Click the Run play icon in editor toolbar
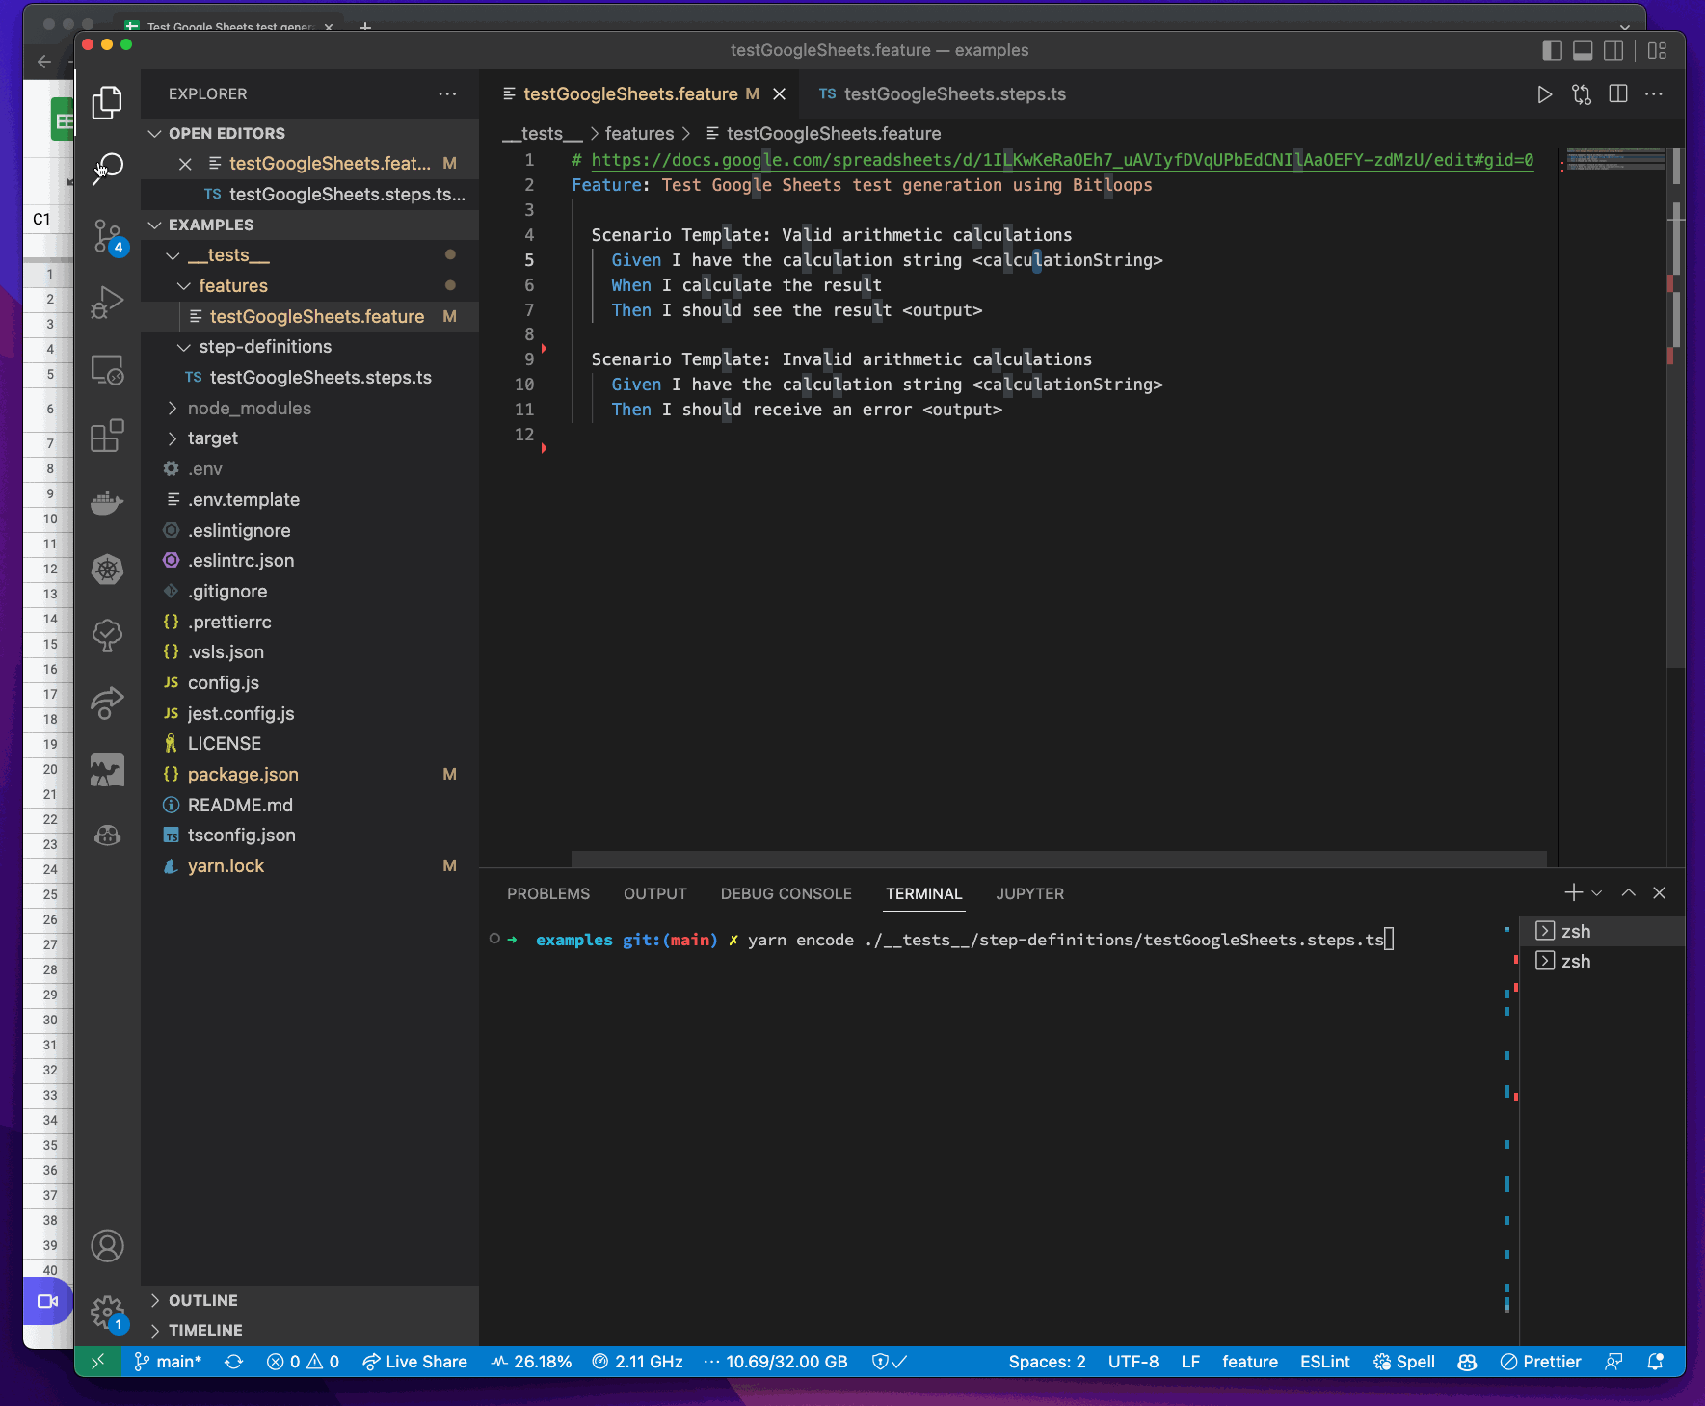The height and width of the screenshot is (1406, 1705). coord(1544,94)
